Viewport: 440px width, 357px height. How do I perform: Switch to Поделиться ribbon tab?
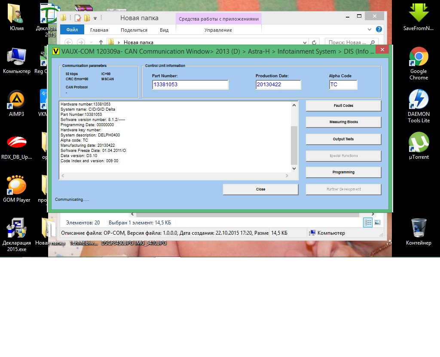click(134, 30)
